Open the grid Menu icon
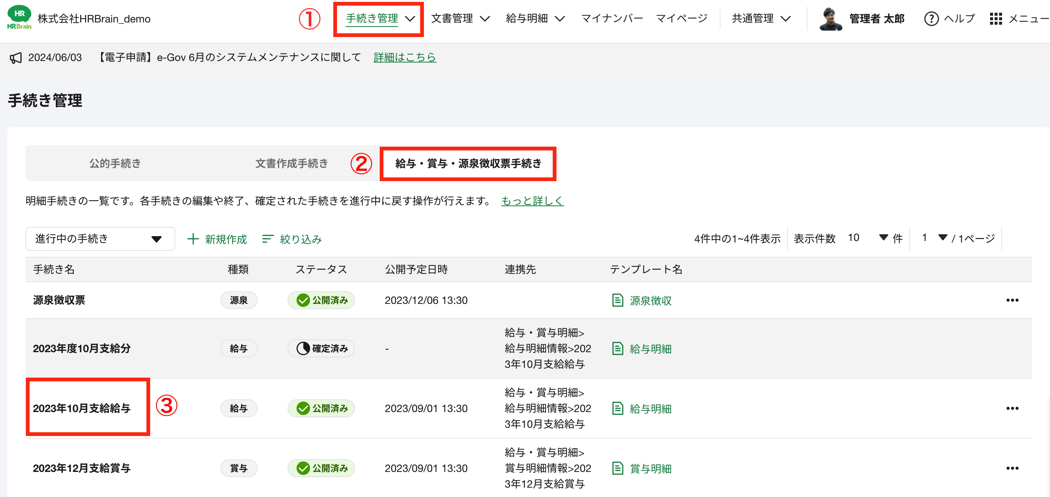The width and height of the screenshot is (1050, 497). click(x=995, y=19)
